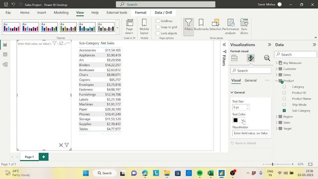
Task: Uncheck the Sub-Category field
Action: coord(284,110)
